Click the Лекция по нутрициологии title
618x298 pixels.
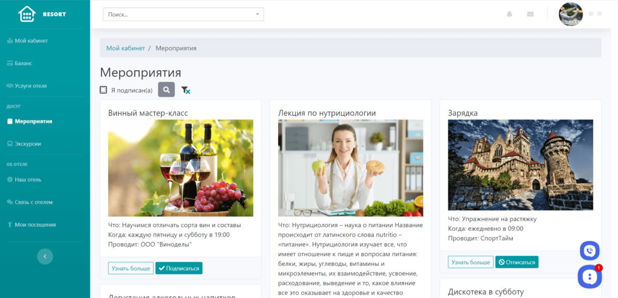tap(327, 113)
